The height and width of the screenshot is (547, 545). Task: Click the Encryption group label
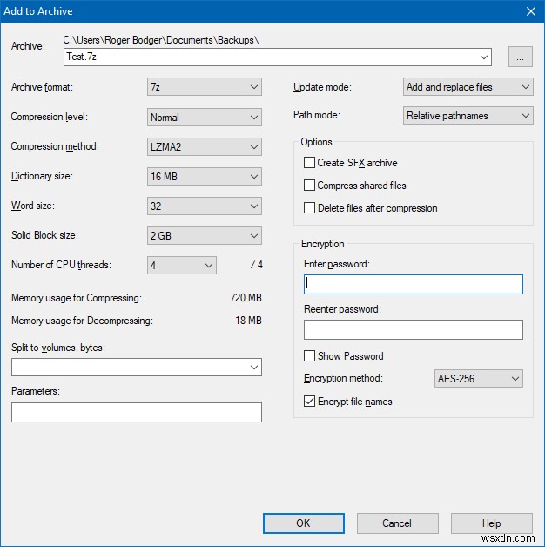coord(322,244)
